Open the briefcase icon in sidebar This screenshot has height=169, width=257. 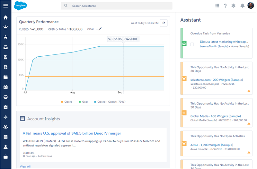[5, 157]
